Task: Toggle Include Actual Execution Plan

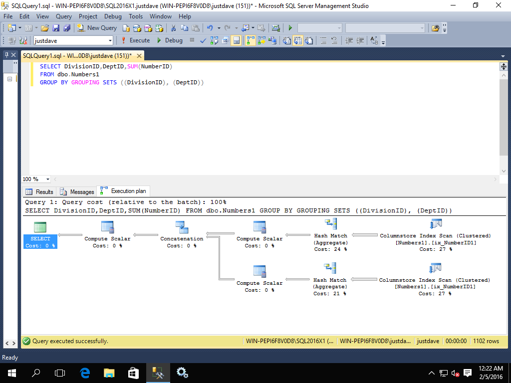Action: tap(250, 40)
